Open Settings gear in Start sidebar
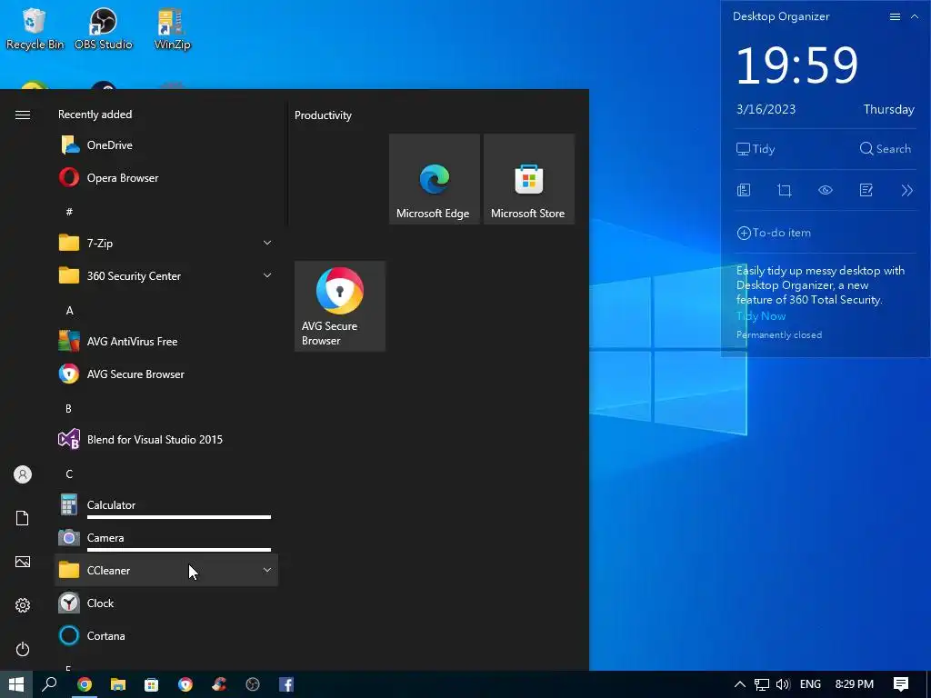931x698 pixels. (23, 604)
